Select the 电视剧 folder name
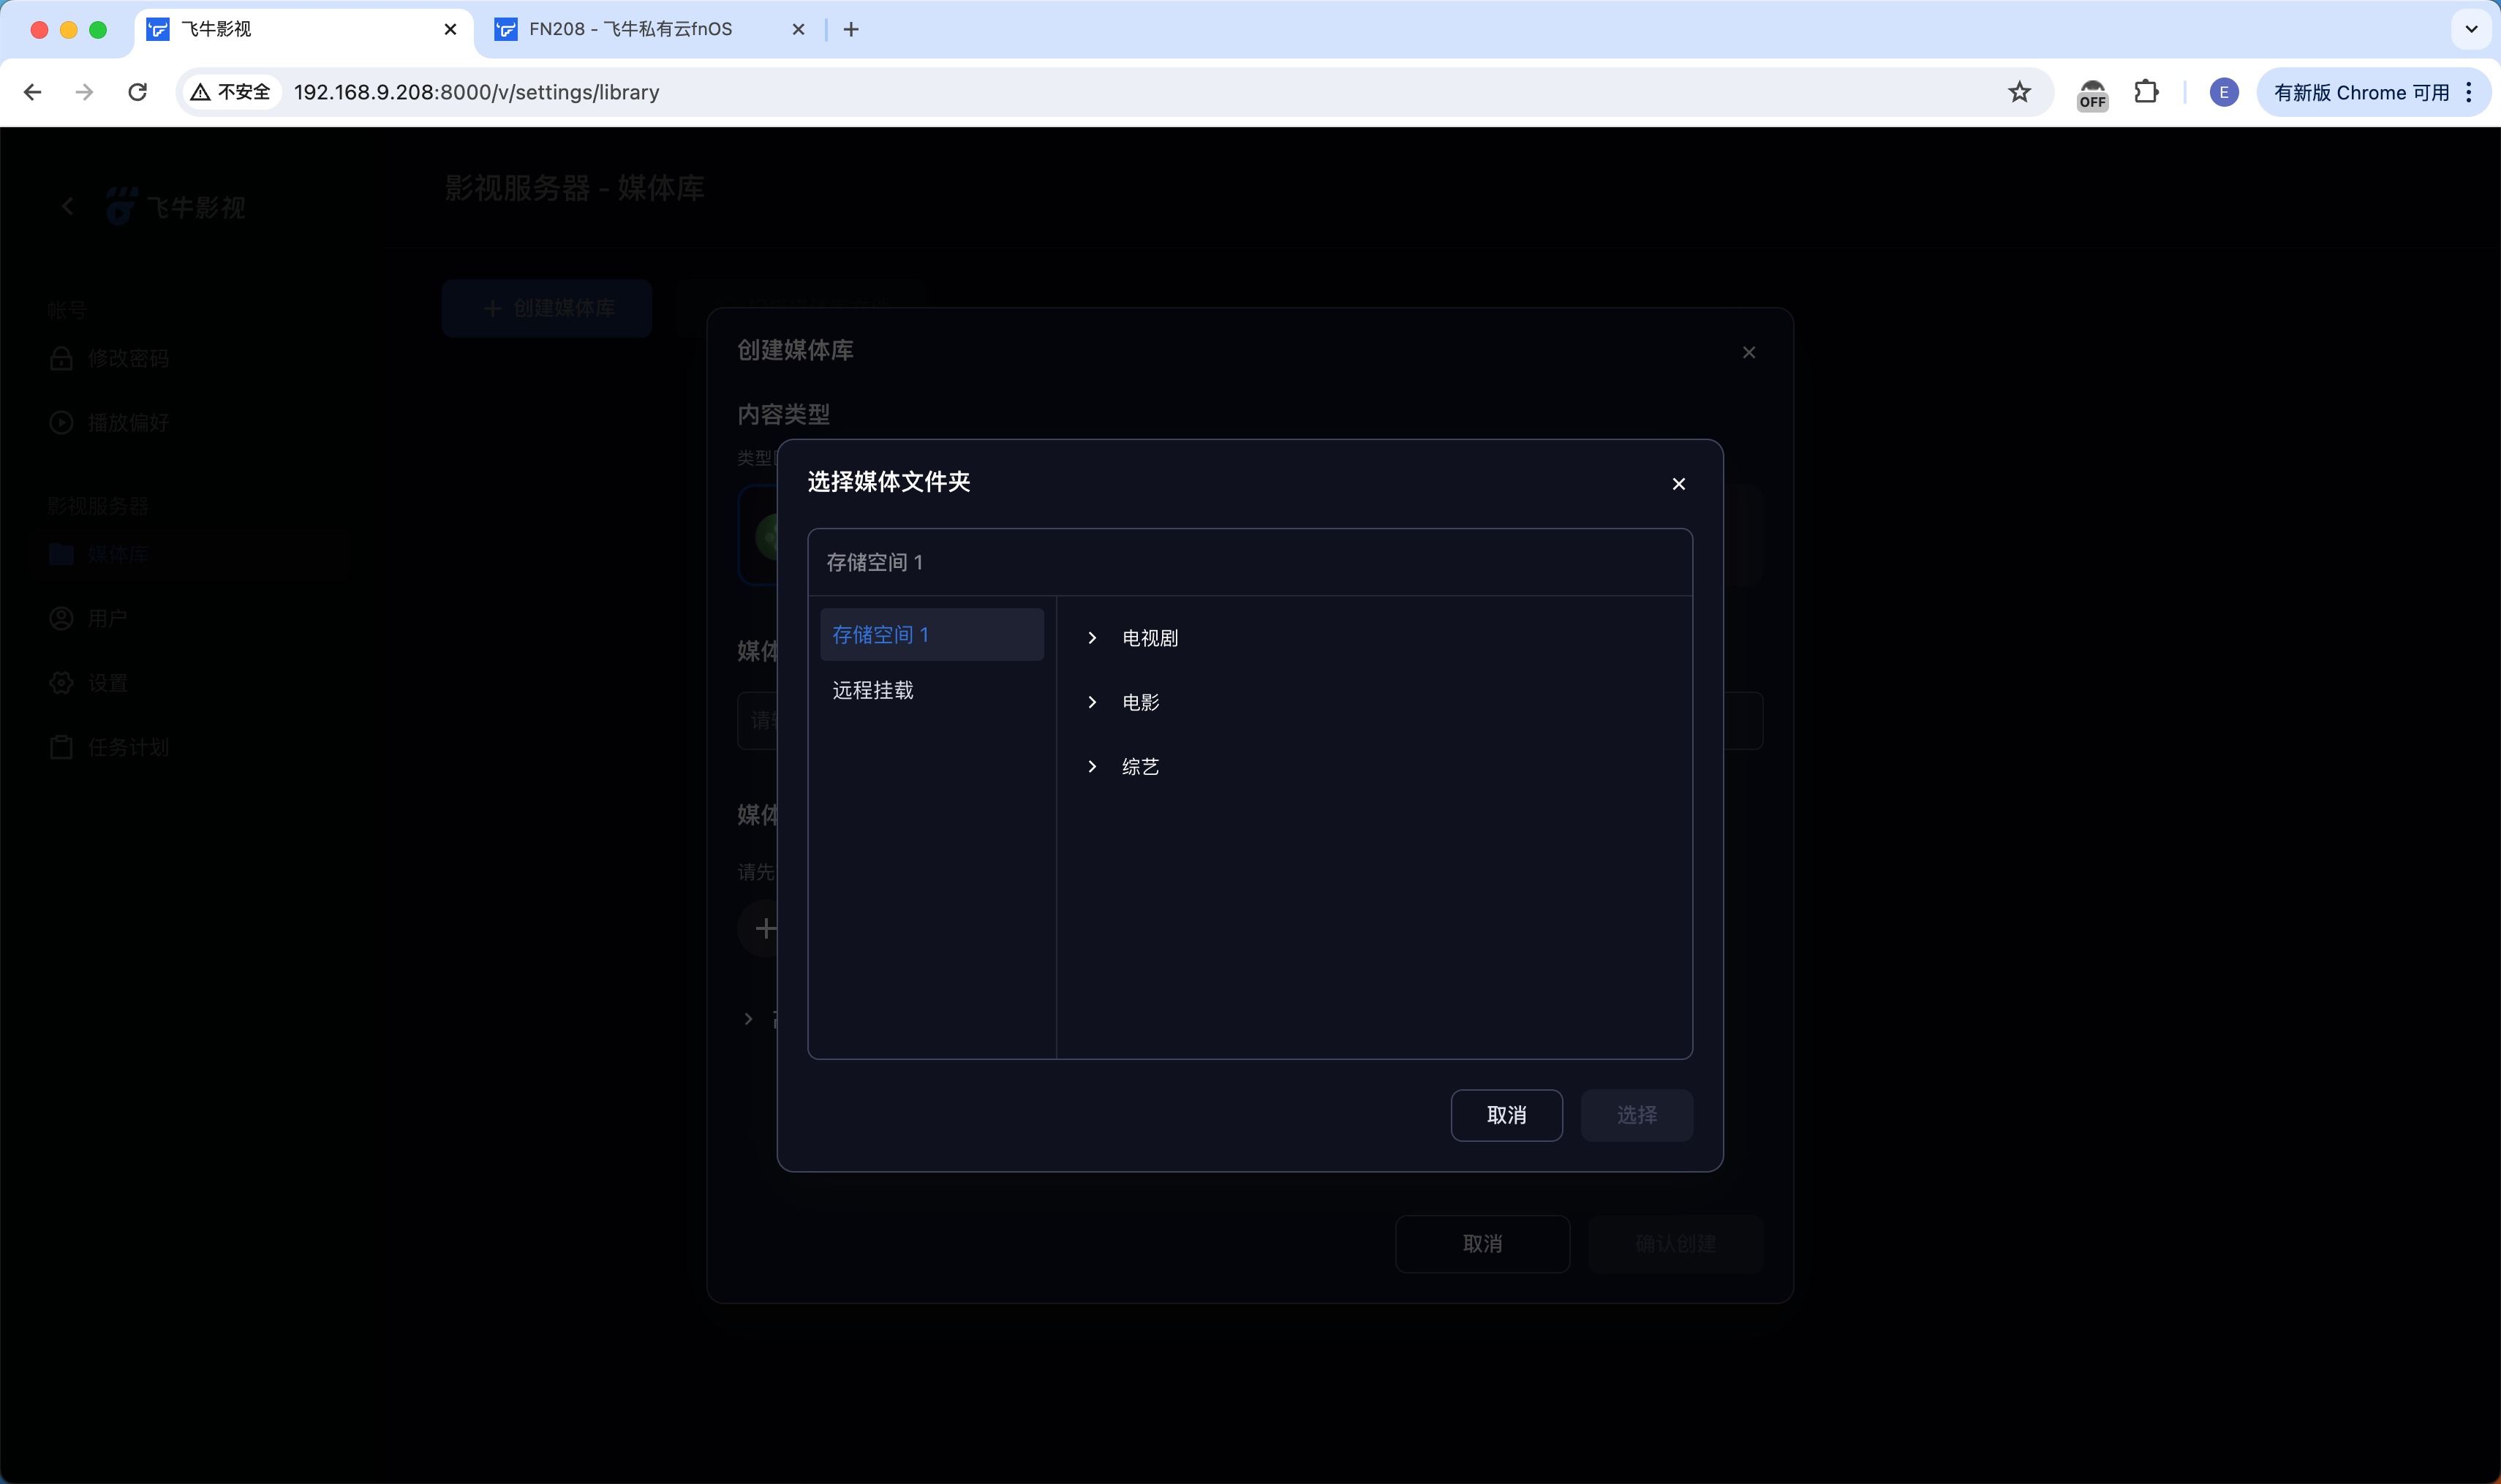Image resolution: width=2501 pixels, height=1484 pixels. 1150,638
